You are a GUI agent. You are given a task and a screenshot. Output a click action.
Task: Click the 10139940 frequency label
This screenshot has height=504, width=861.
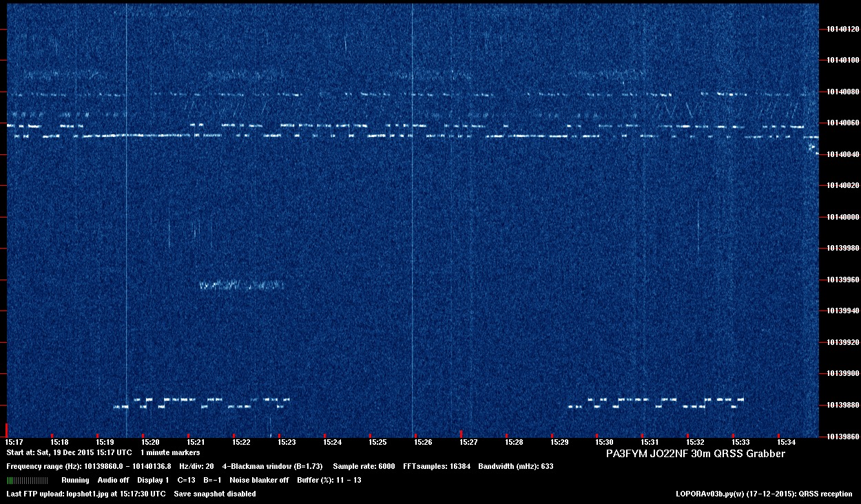pyautogui.click(x=842, y=311)
